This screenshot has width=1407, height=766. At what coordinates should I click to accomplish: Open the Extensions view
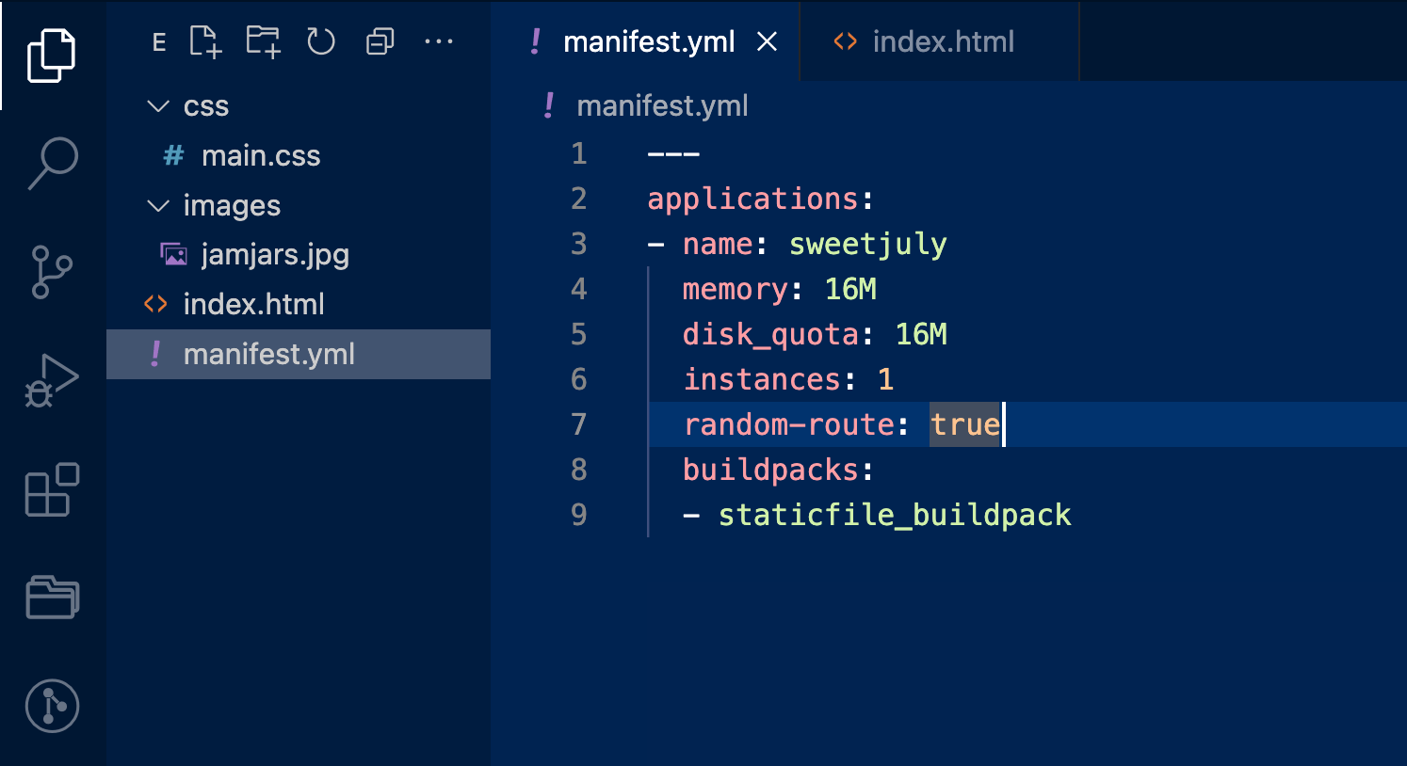pyautogui.click(x=52, y=489)
